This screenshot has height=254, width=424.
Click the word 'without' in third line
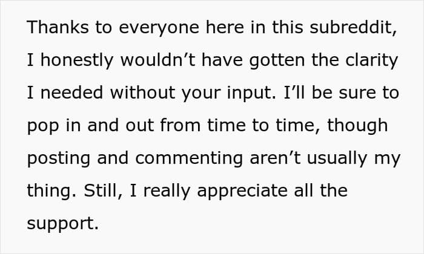(142, 93)
